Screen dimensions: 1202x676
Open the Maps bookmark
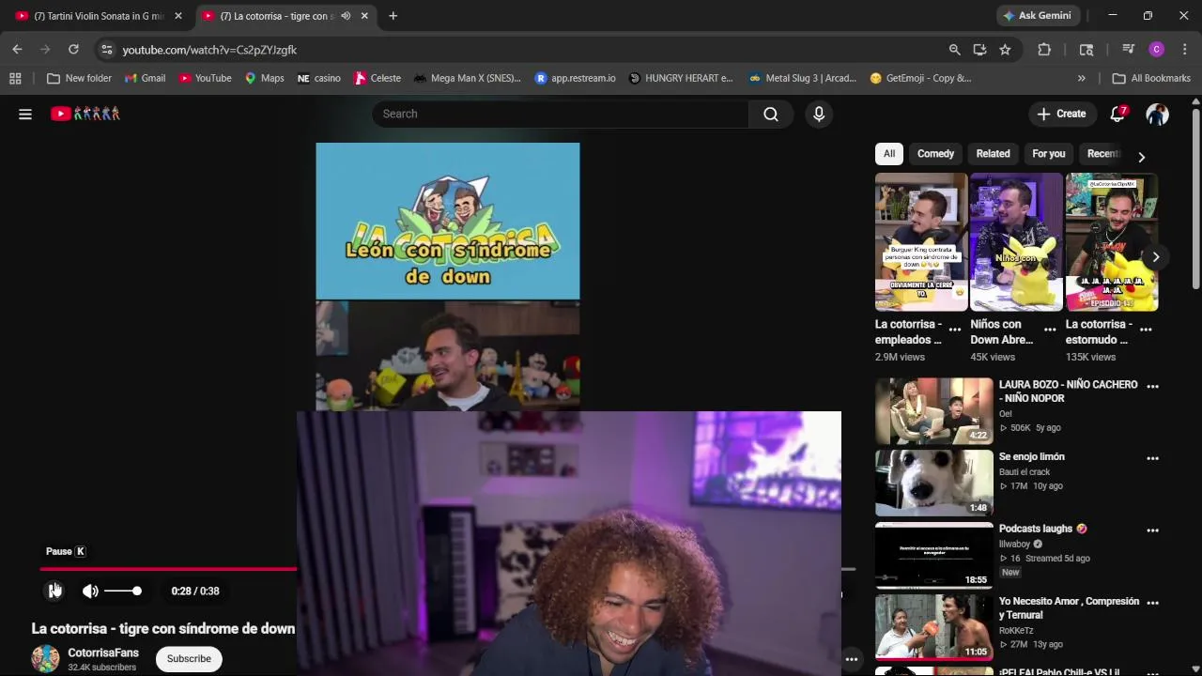point(264,78)
